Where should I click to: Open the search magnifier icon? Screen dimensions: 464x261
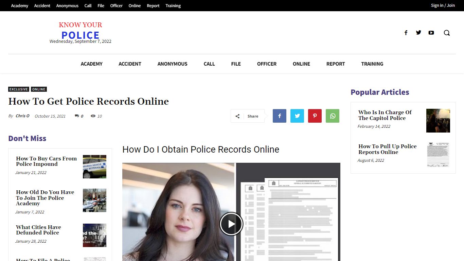pos(447,33)
